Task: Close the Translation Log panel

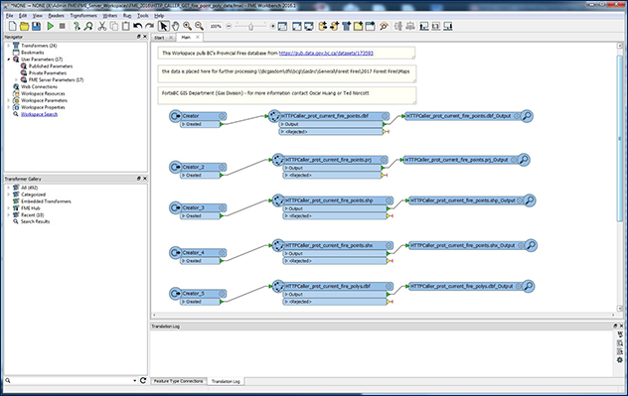Action: coord(622,326)
